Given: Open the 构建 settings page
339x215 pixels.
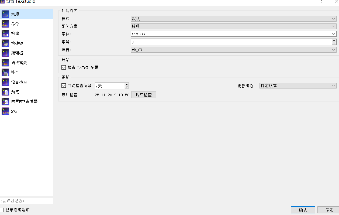Looking at the screenshot, I should (x=27, y=33).
